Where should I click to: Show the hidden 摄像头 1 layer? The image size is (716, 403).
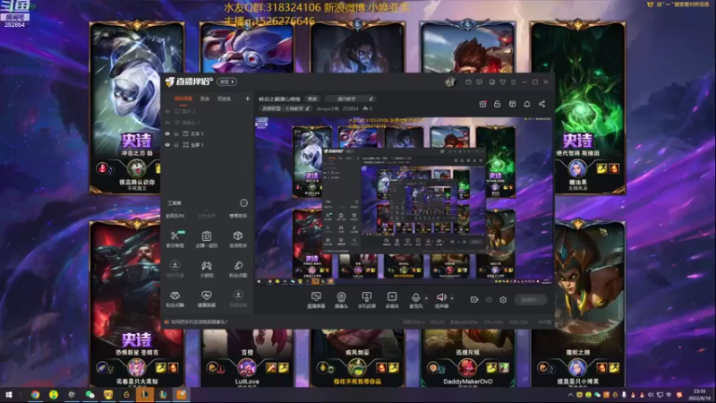coord(167,123)
